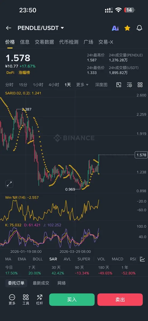Image resolution: width=148 pixels, height=321 pixels.
Task: Open the 杠杆 margin icon
Action: click(40, 300)
